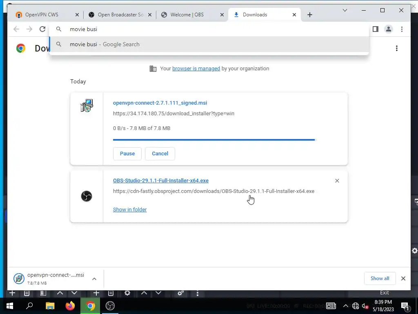Viewport: 418px width, 314px height.
Task: Click the OBS settings gear at right edge
Action: pos(415,251)
